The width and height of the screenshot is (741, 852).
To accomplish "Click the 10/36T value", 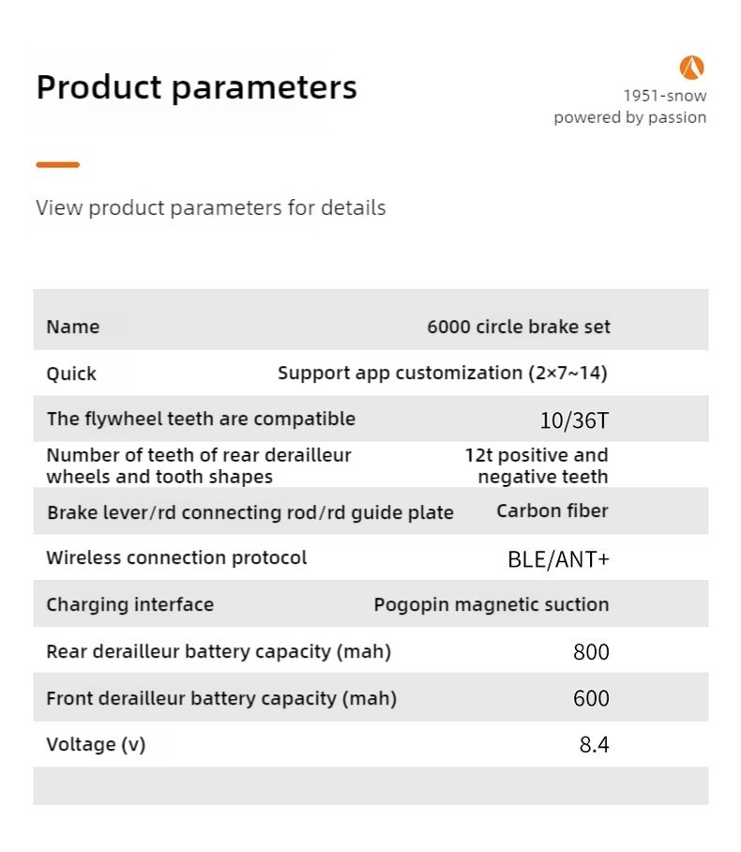I will coord(574,420).
